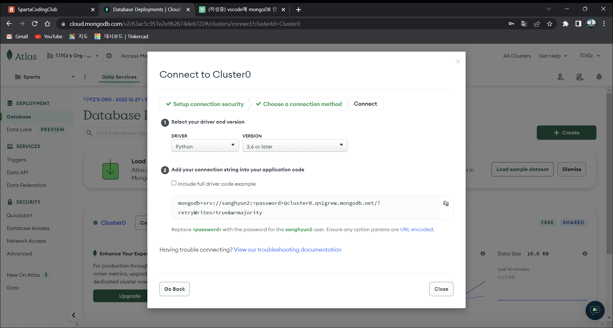
Task: Open YouTube from the bookmarks bar
Action: point(48,36)
